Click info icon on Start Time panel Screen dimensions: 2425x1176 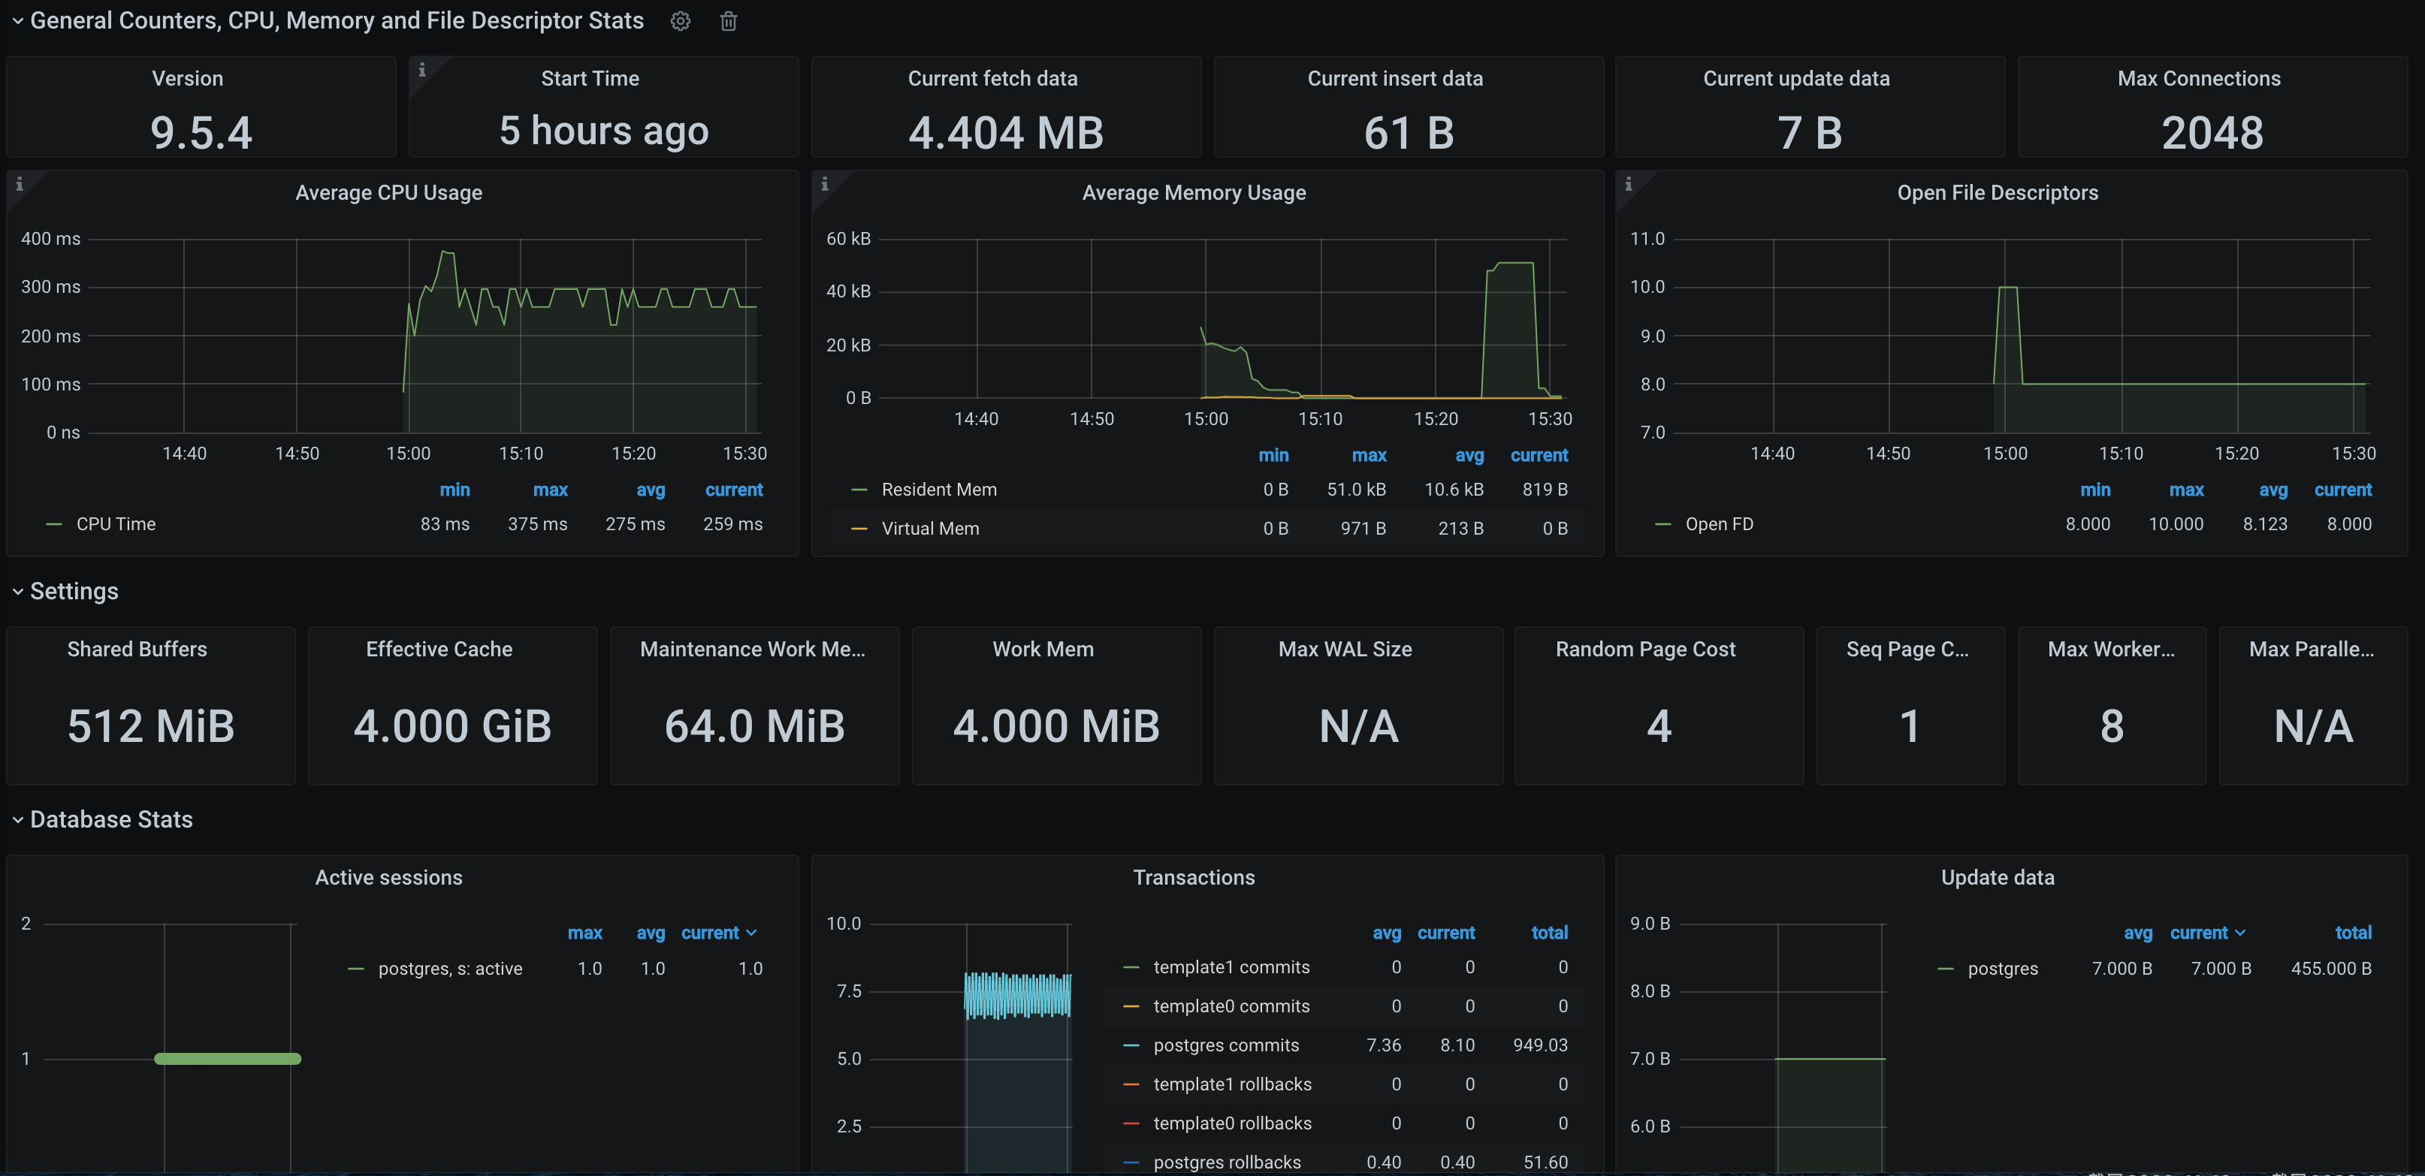click(421, 70)
